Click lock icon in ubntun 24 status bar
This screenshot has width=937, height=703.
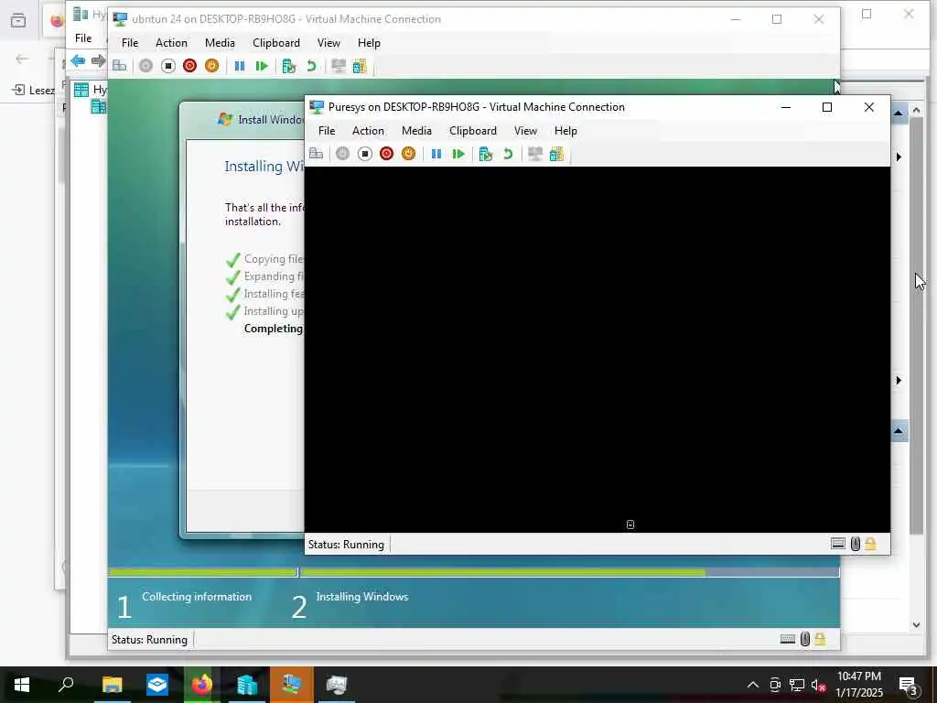[x=821, y=639]
